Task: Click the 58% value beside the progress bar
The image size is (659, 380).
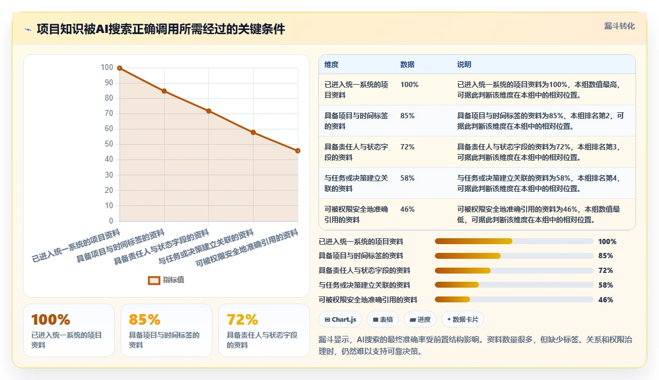Action: point(605,285)
